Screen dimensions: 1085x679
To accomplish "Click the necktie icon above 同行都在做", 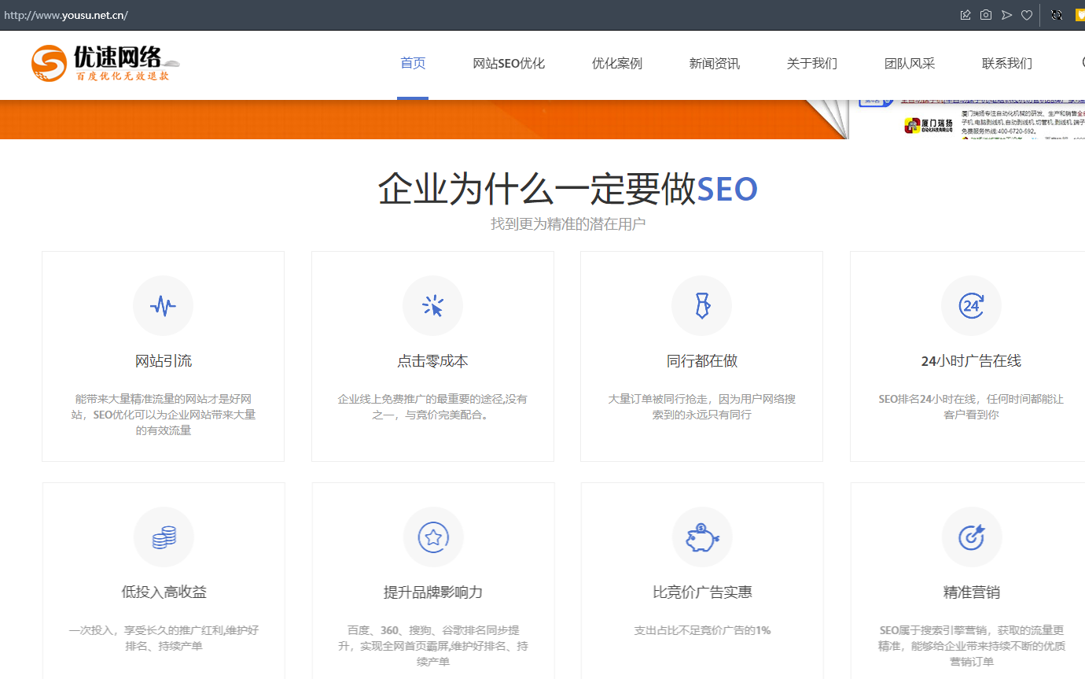I will tap(701, 305).
